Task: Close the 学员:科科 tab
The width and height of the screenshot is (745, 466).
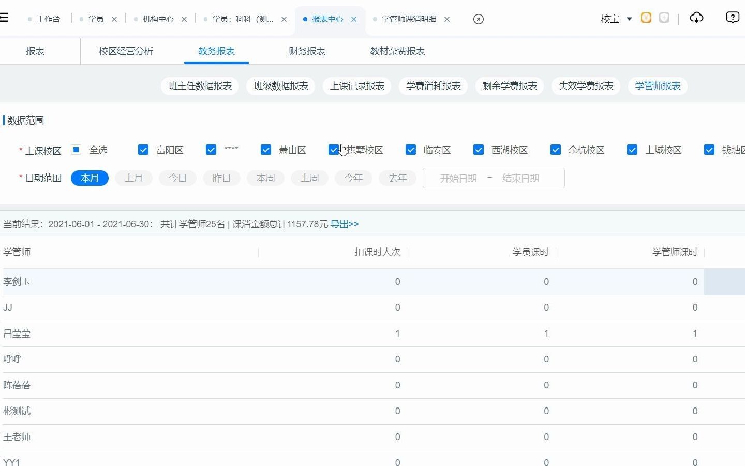Action: coord(284,19)
